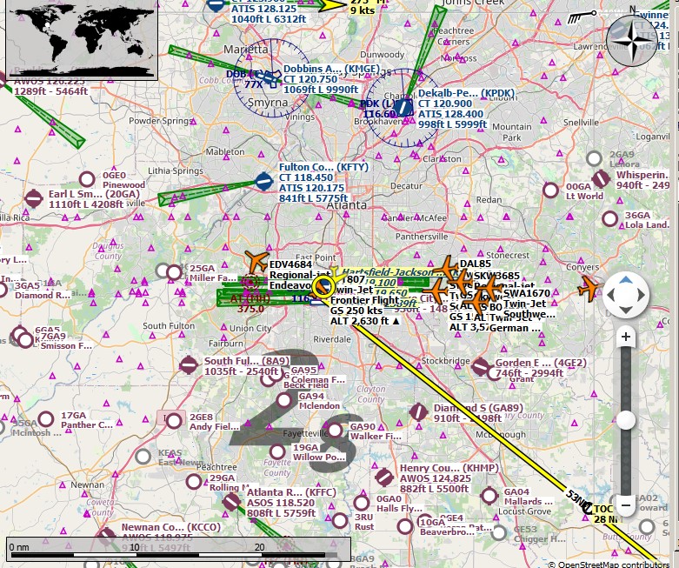Viewport: 679px width, 568px height.
Task: Pan the map right with the arrow
Action: 642,296
